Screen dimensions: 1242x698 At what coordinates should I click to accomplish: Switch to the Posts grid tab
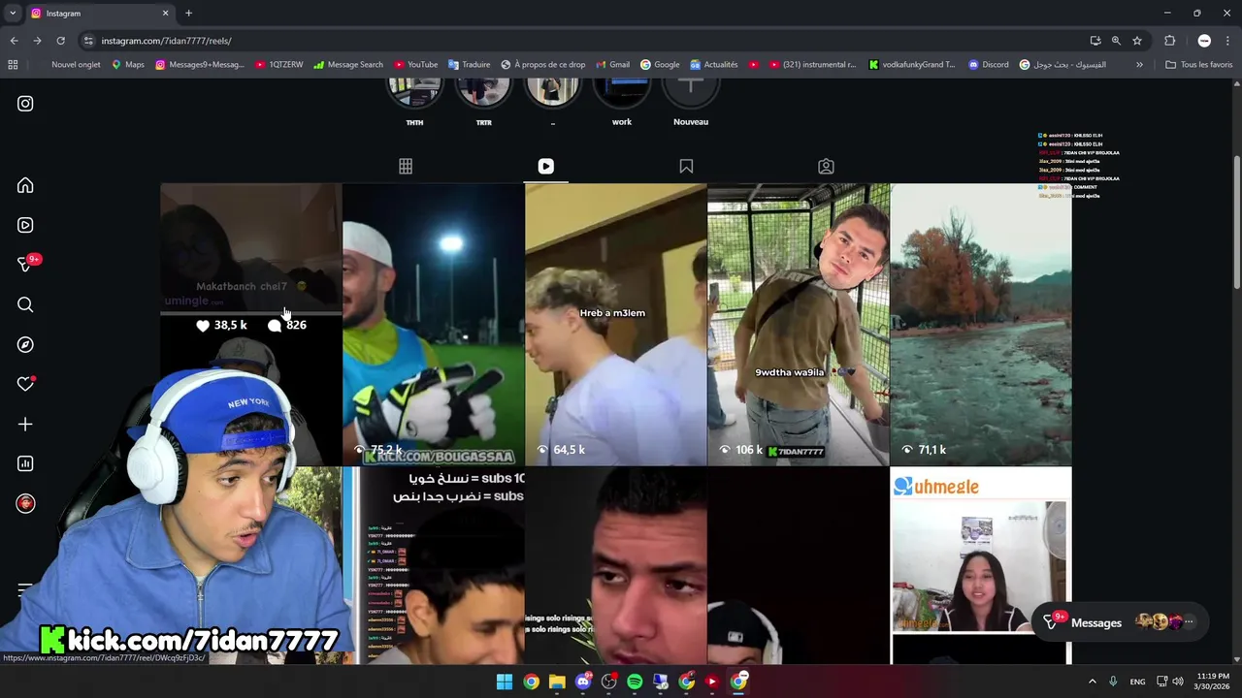coord(406,166)
